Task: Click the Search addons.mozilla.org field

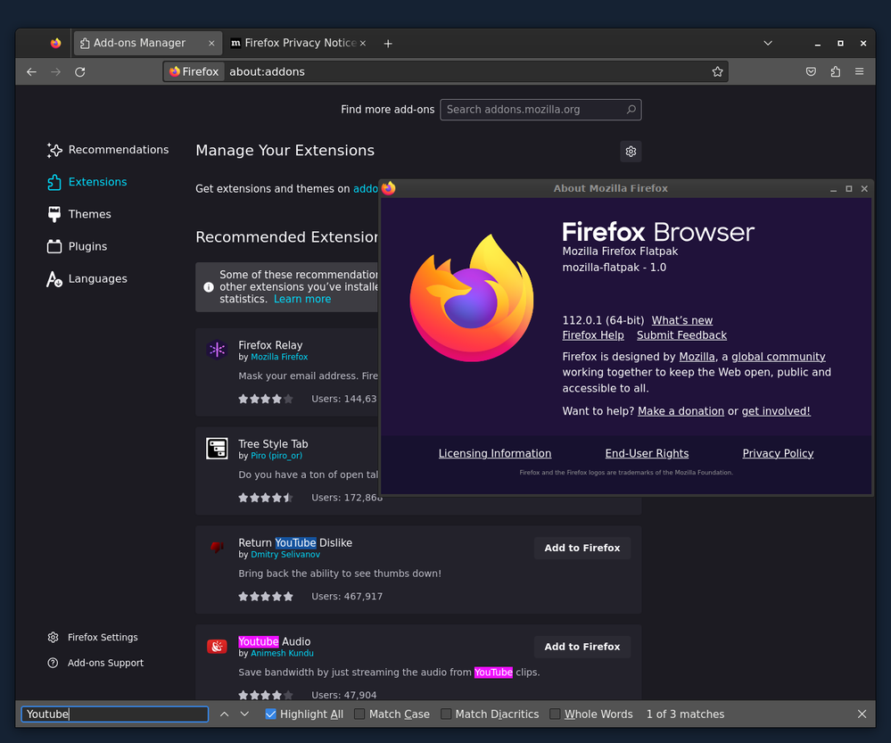Action: (x=532, y=110)
